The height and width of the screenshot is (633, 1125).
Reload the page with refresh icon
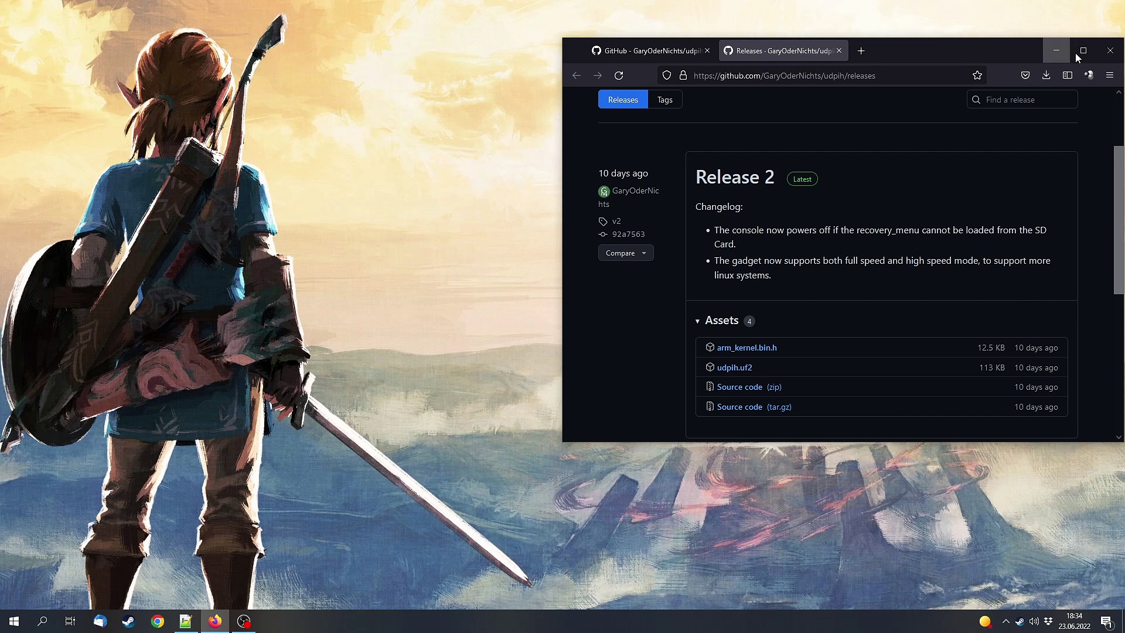[x=619, y=76]
